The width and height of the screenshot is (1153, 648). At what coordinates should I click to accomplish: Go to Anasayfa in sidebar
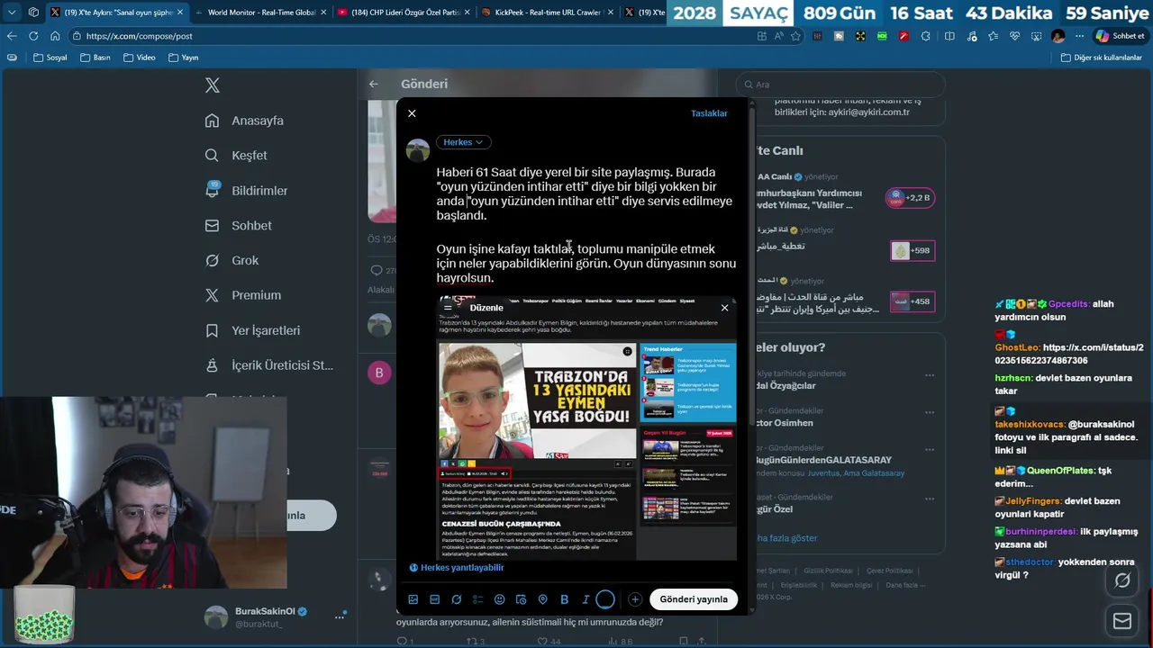(x=245, y=121)
